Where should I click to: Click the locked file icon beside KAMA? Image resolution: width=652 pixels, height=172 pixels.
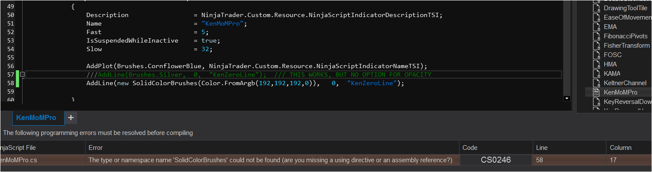point(596,74)
